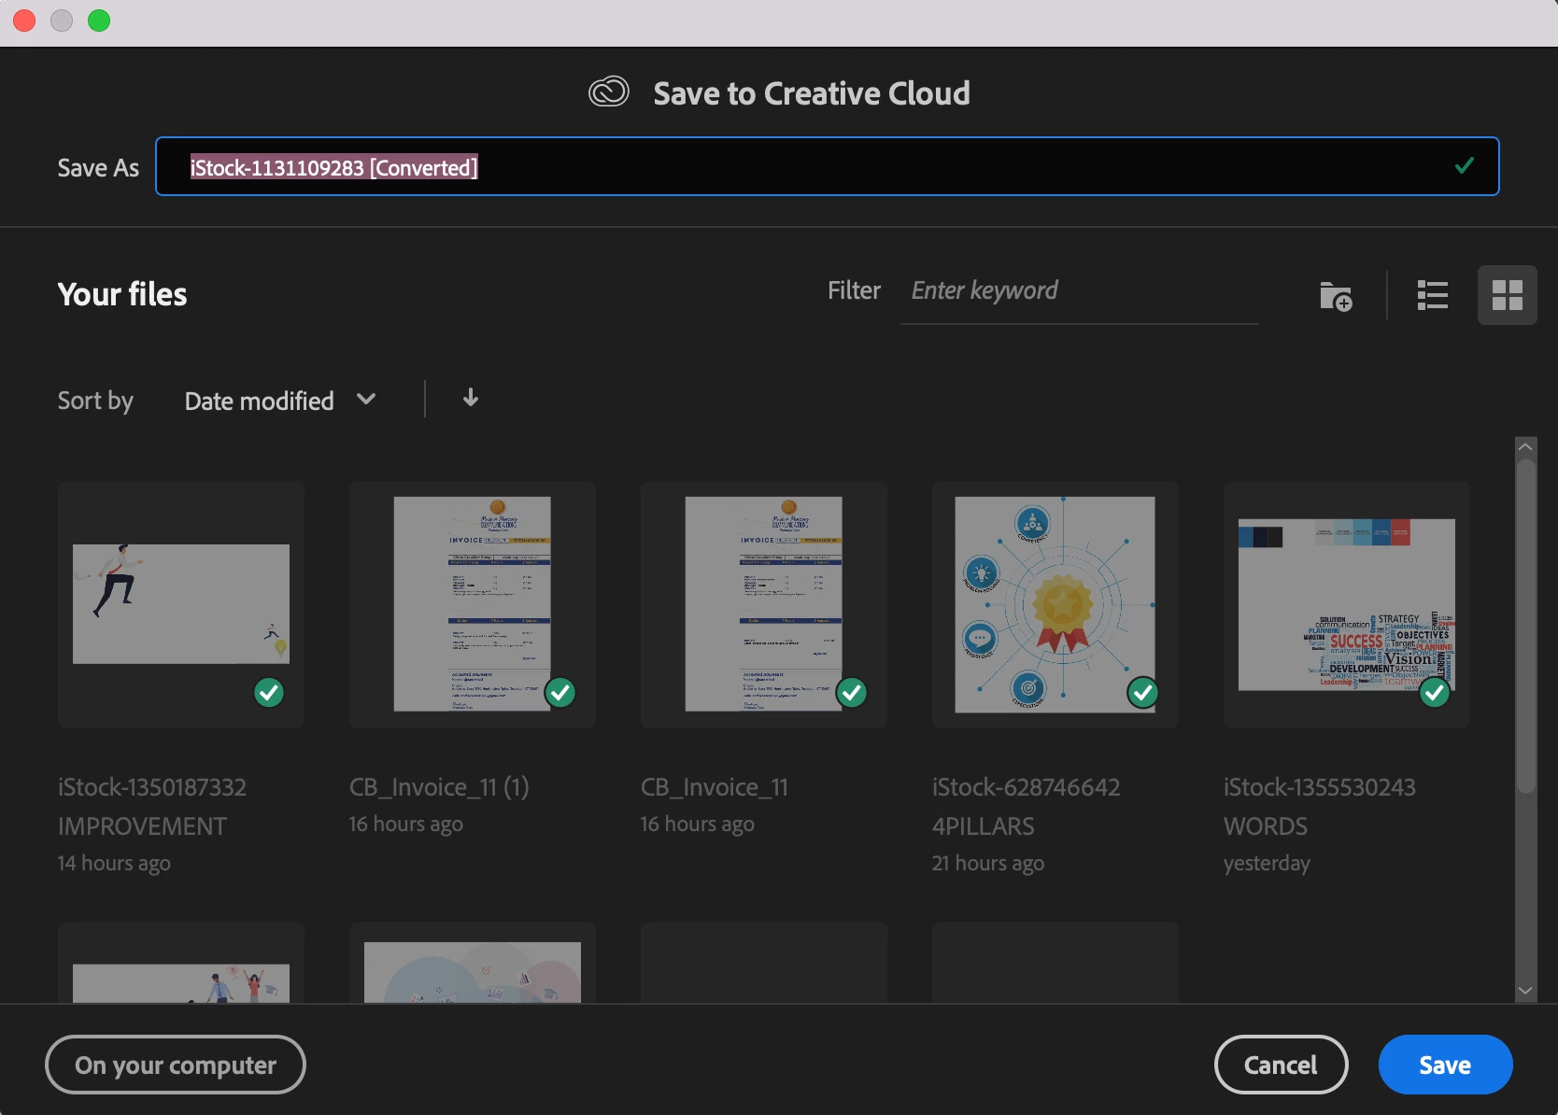Create a new folder with folder-plus icon
The image size is (1558, 1115).
1336,296
